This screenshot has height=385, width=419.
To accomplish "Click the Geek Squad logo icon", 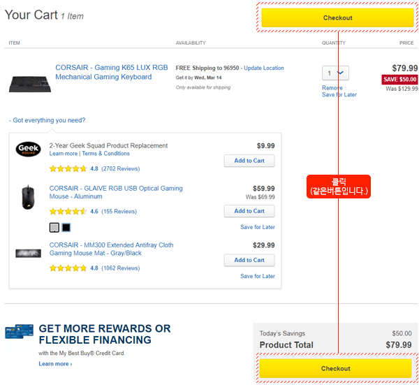I will pos(28,149).
